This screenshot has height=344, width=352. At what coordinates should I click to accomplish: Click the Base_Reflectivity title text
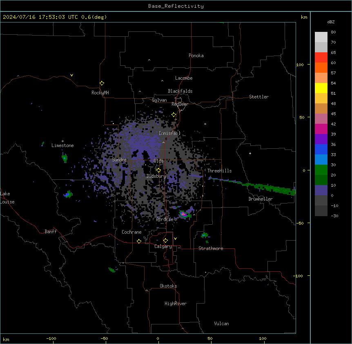click(x=176, y=6)
